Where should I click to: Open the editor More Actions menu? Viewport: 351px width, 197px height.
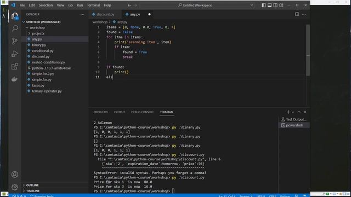point(304,14)
